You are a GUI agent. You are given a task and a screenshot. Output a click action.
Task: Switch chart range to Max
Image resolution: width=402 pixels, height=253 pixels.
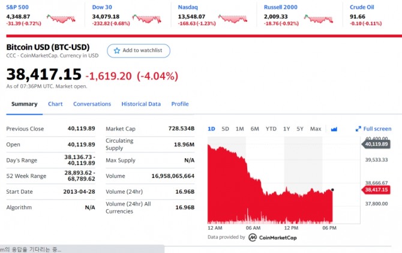coord(316,129)
